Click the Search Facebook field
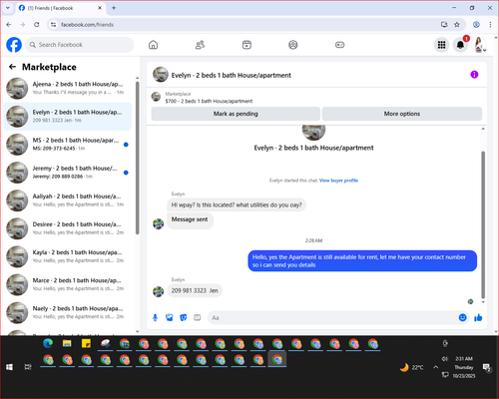 point(80,45)
